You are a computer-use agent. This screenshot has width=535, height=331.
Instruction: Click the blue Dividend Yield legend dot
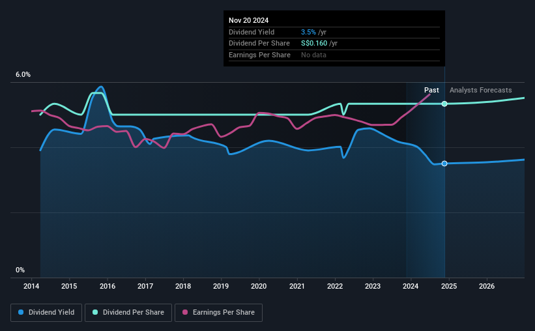tap(21, 312)
